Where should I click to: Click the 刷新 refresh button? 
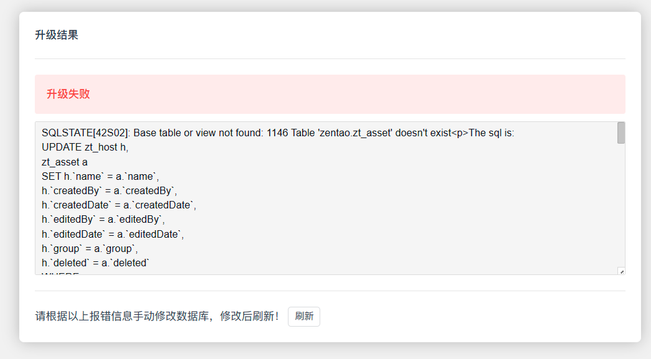coord(304,316)
